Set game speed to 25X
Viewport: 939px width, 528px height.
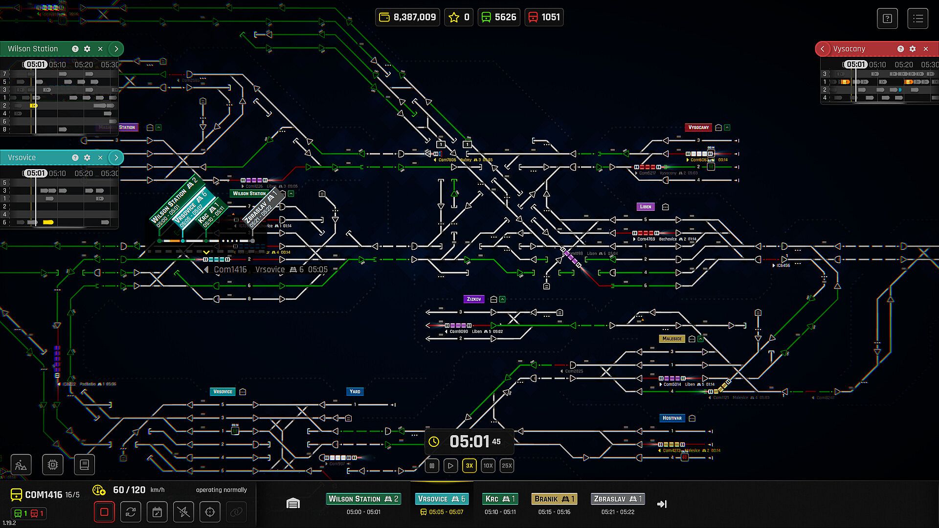[507, 465]
